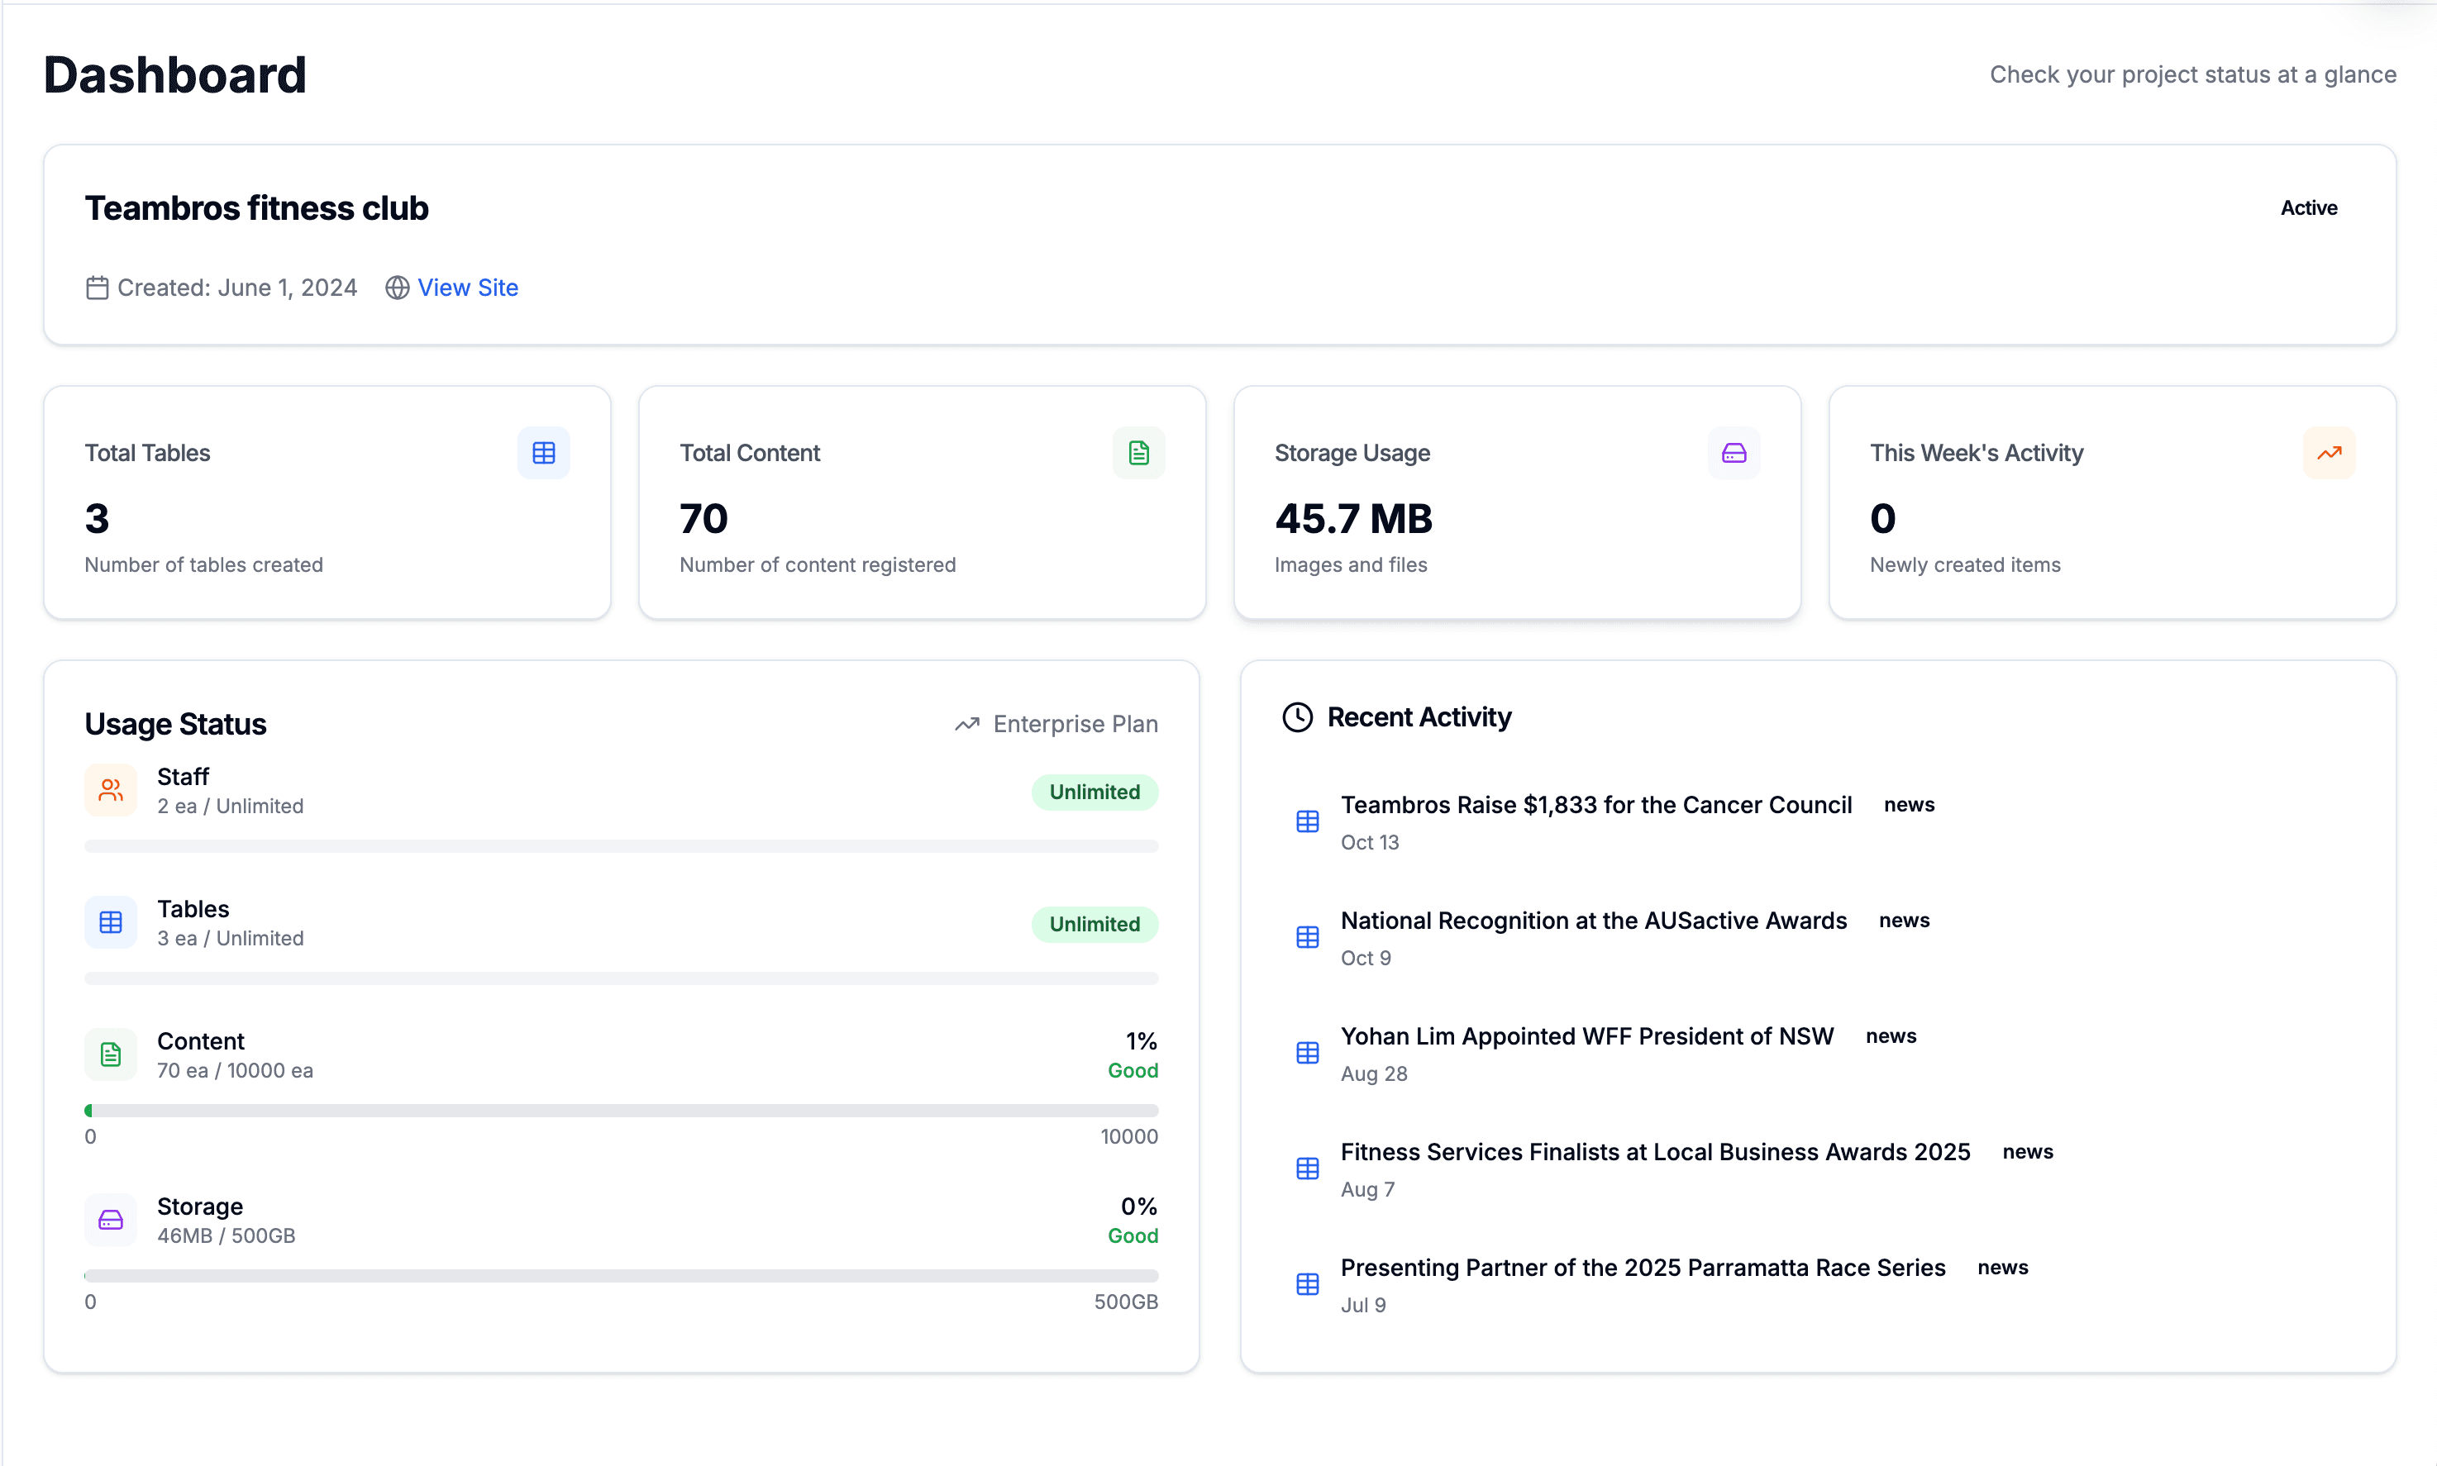Click This Week's Activity trend icon

[x=2330, y=453]
